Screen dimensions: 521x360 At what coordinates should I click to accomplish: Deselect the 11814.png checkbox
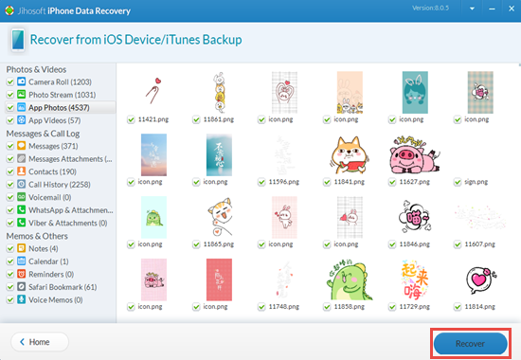(x=458, y=307)
